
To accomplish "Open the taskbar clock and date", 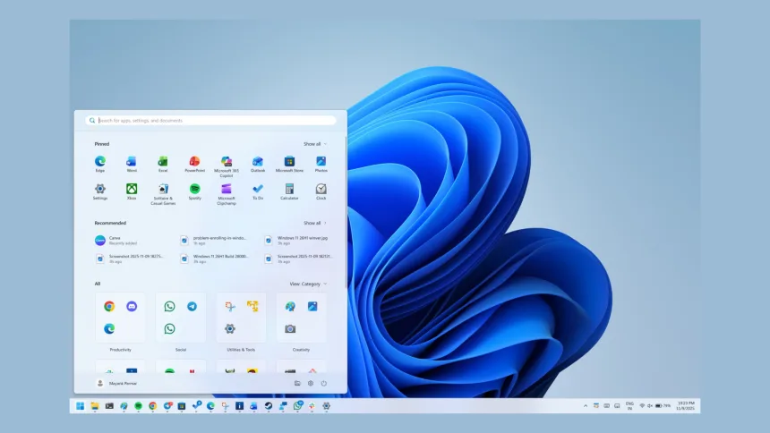I will [686, 406].
